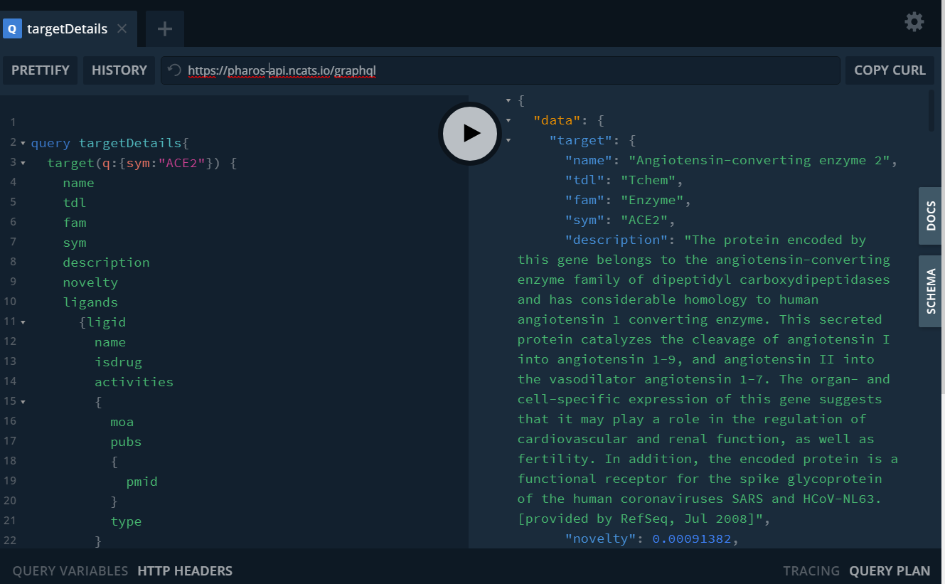Open the SCHEMA sidebar panel
Screen dimensions: 945x584
point(930,291)
